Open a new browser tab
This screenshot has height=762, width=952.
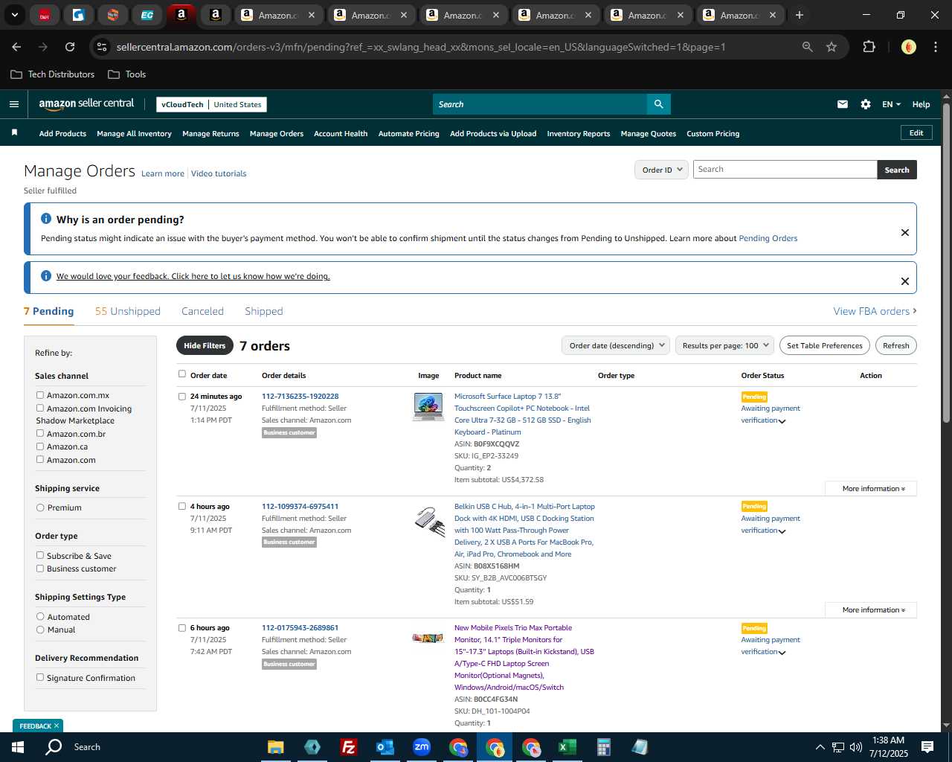pos(800,15)
